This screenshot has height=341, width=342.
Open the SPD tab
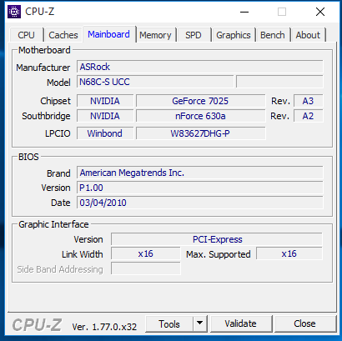pyautogui.click(x=194, y=35)
